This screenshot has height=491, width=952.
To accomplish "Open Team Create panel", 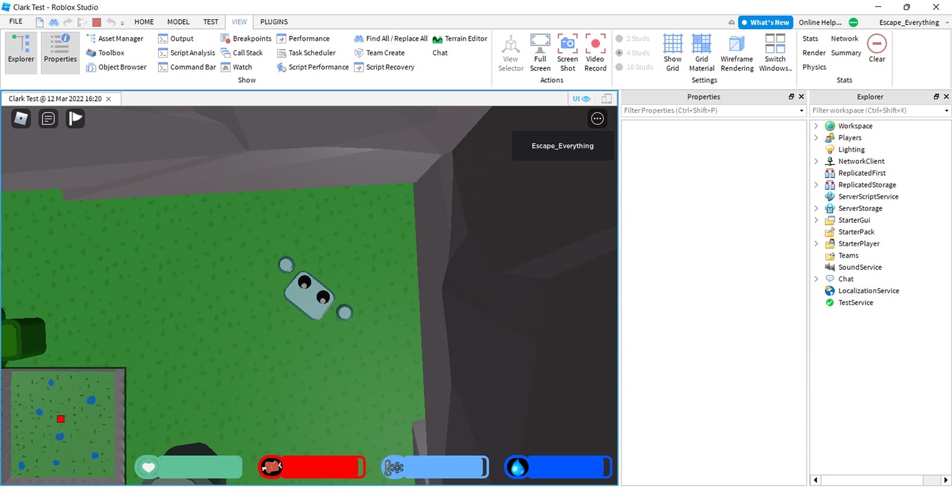I will (379, 52).
